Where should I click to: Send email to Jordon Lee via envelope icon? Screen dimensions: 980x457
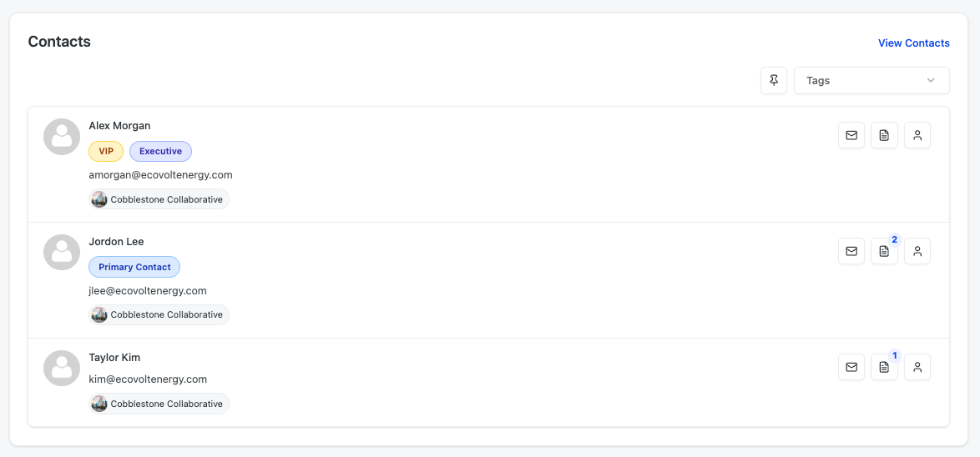tap(851, 251)
